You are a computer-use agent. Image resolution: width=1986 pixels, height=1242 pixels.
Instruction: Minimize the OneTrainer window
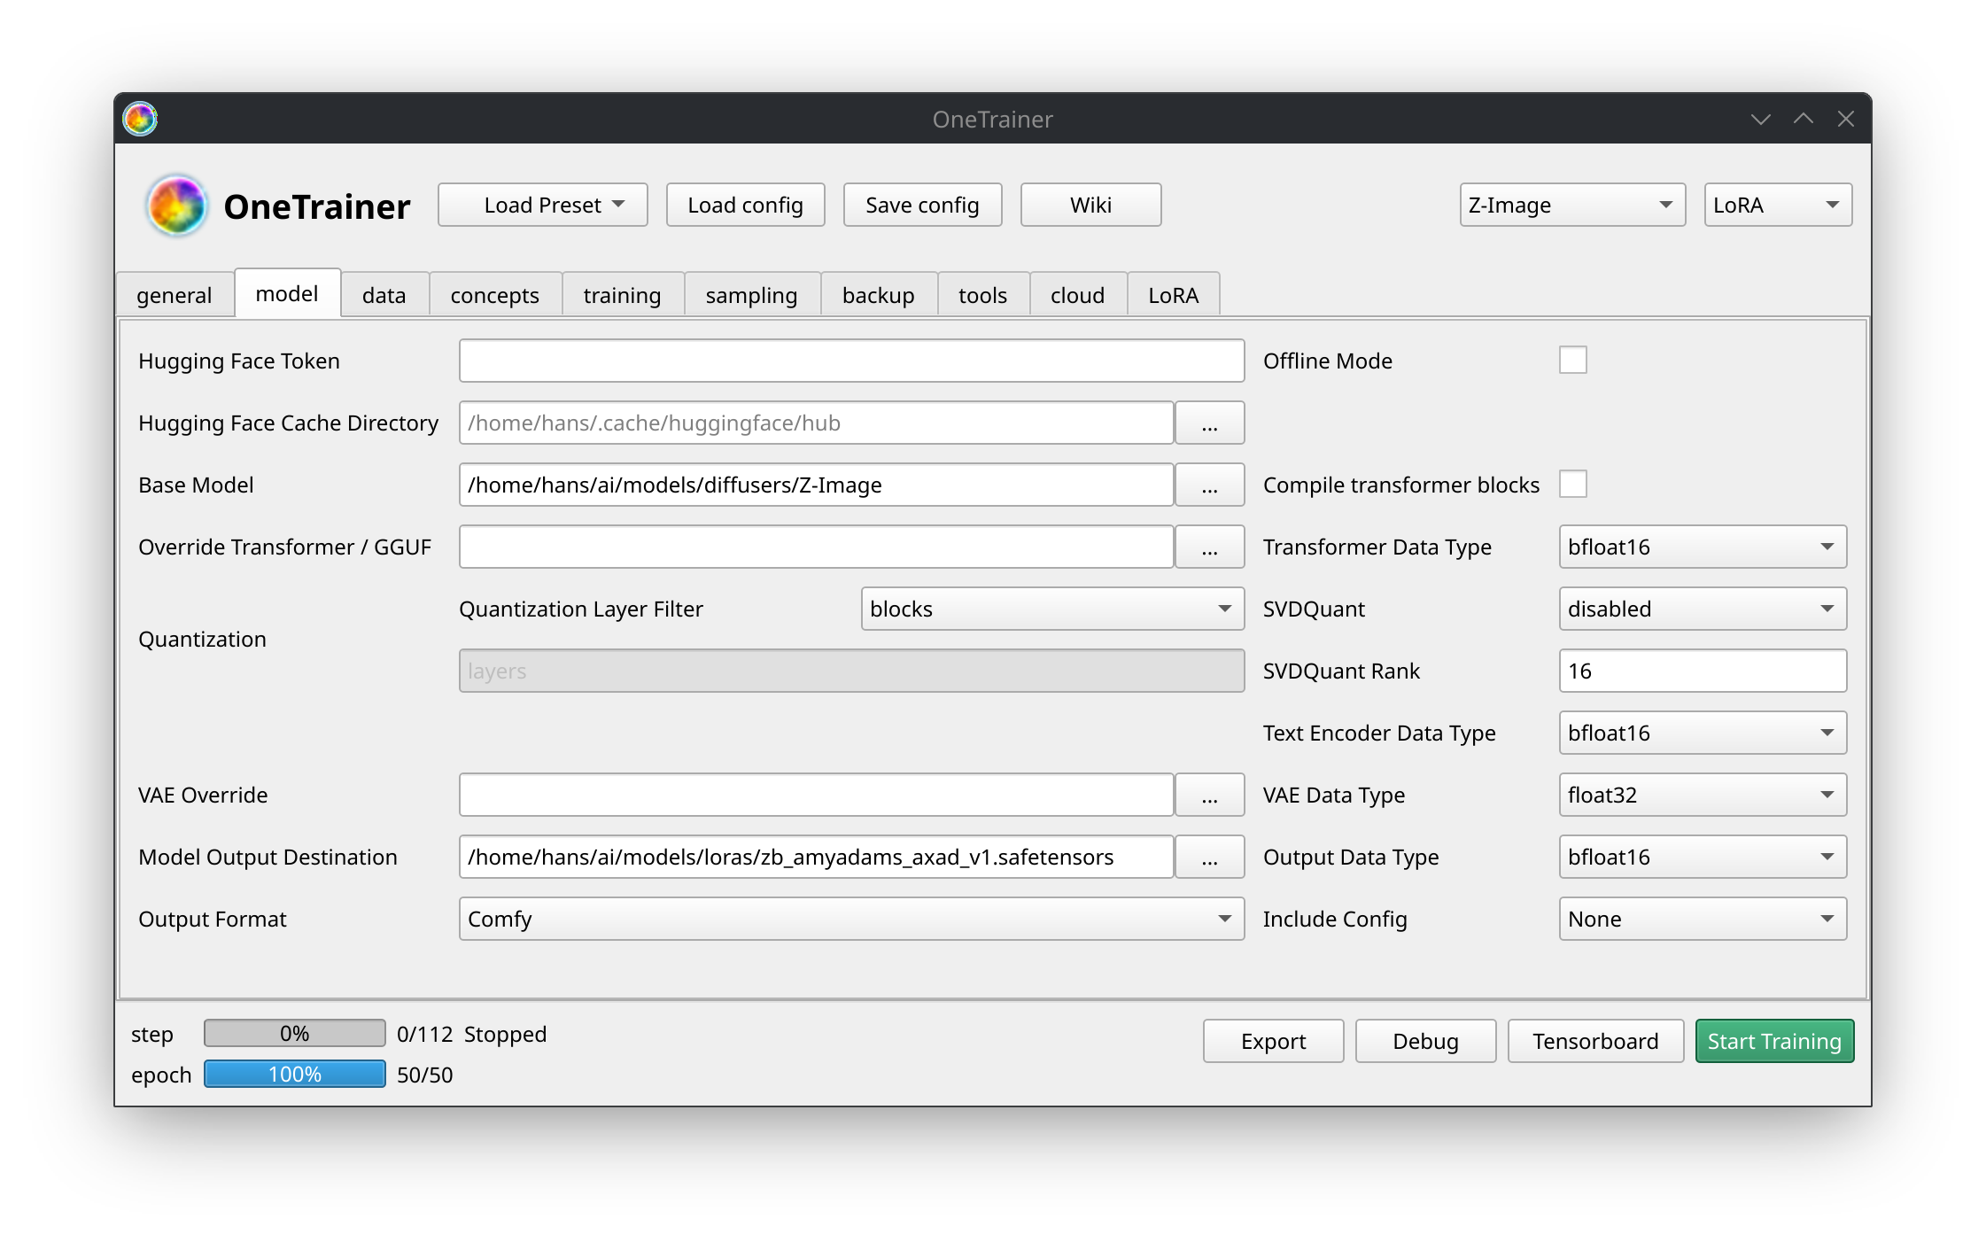click(1760, 119)
